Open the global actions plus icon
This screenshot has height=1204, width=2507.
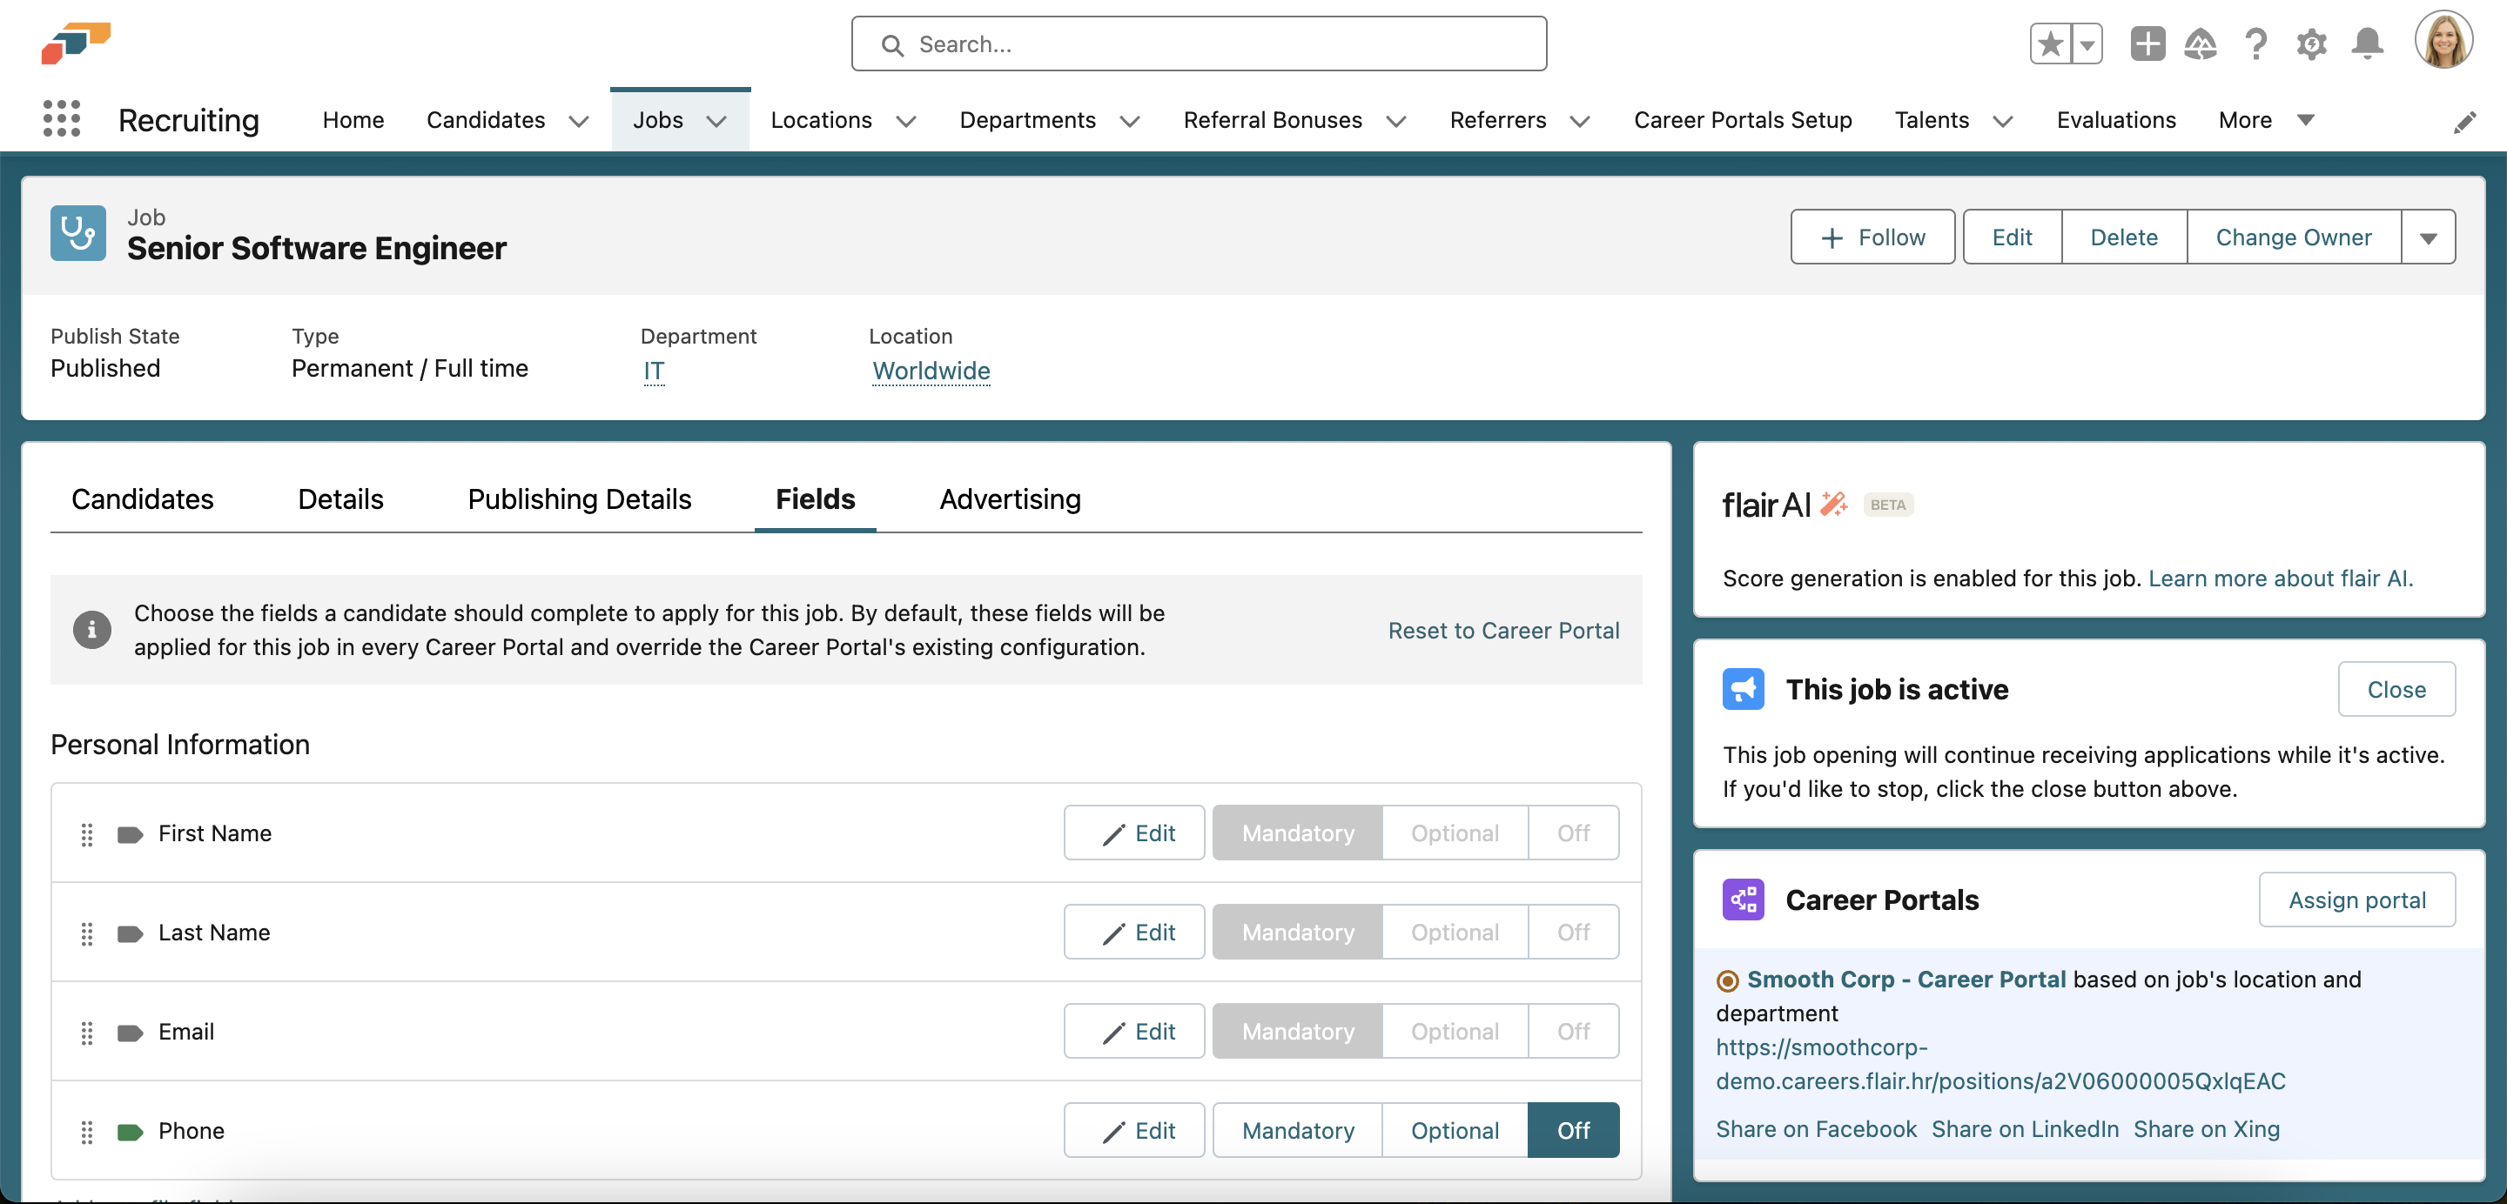pyautogui.click(x=2147, y=43)
